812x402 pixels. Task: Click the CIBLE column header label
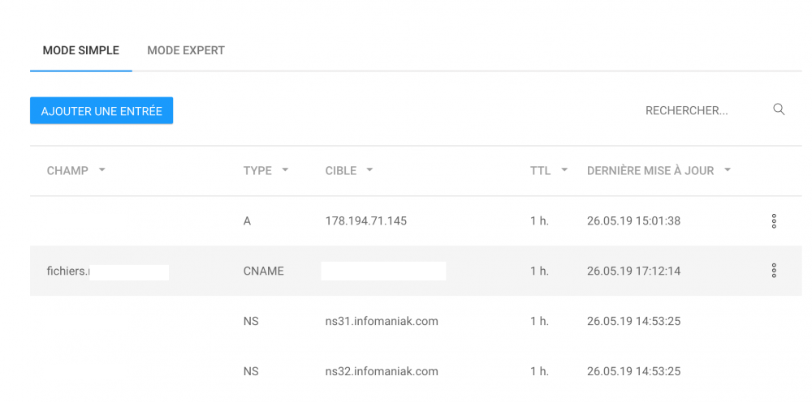pos(341,170)
